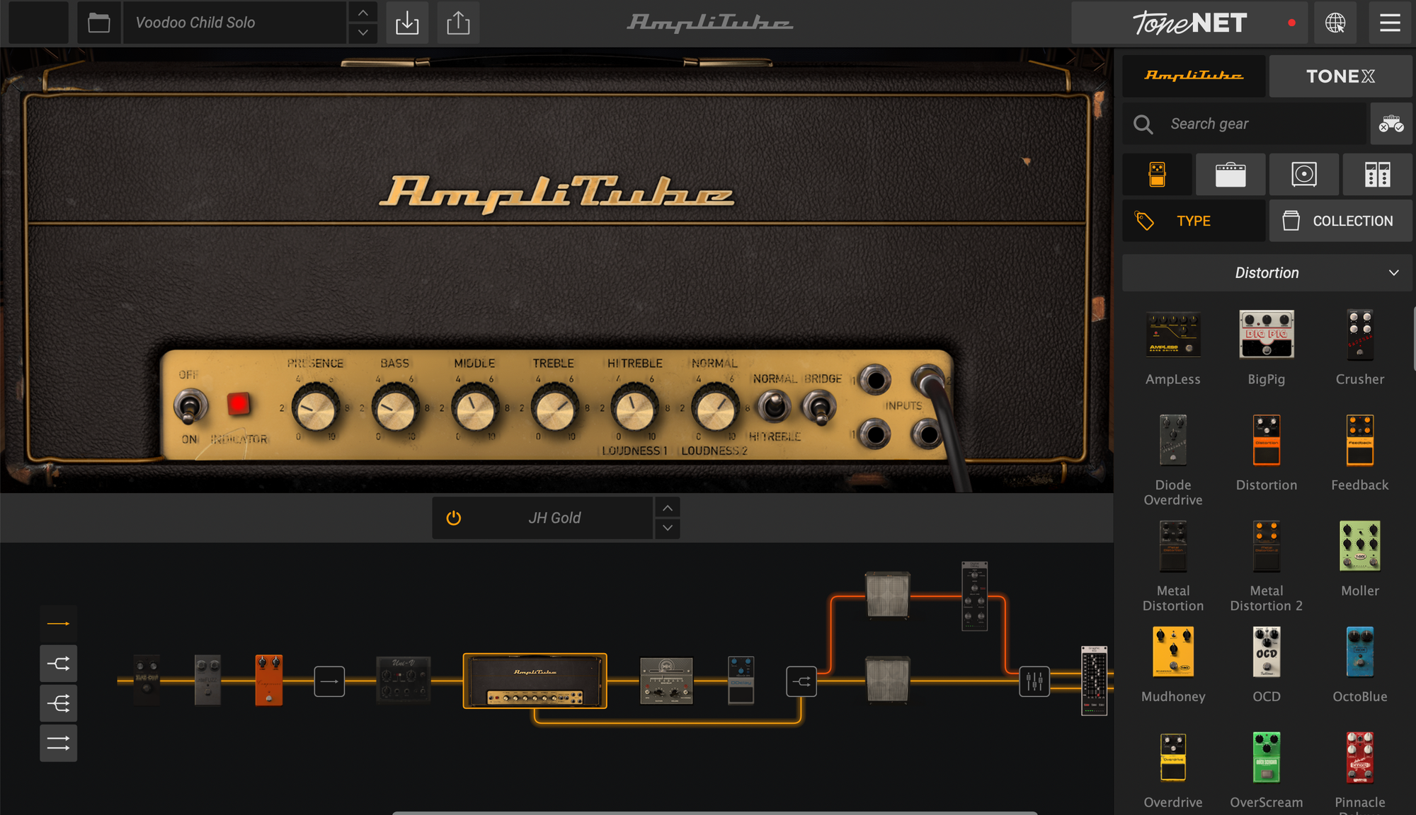Filter gear by COLLECTION
Viewport: 1416px width, 815px height.
[x=1340, y=221]
